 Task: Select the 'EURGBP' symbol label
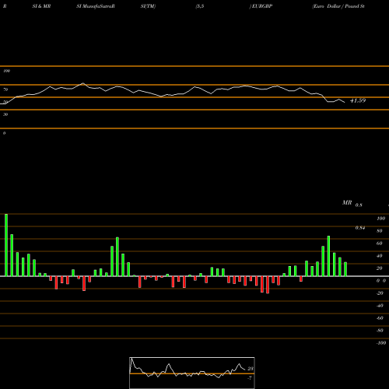[262, 6]
